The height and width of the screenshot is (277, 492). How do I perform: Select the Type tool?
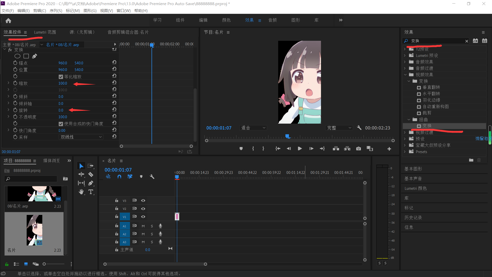[x=91, y=192]
